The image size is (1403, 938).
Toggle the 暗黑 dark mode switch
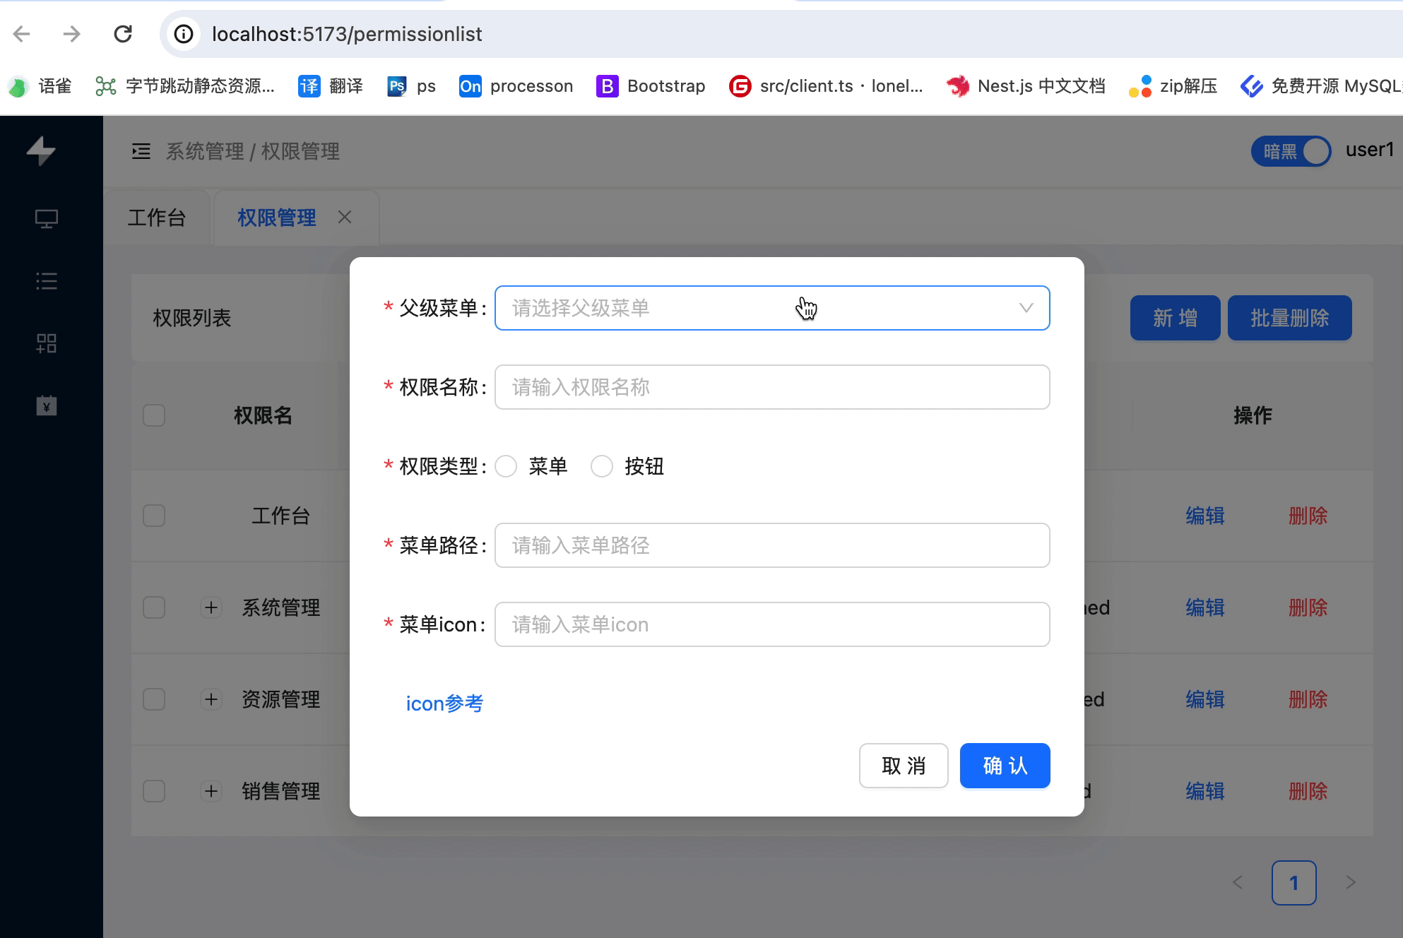coord(1291,151)
